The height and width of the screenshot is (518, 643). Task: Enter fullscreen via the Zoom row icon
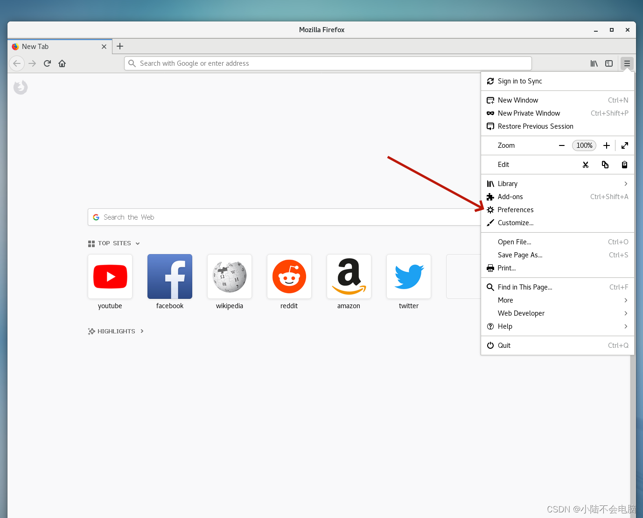coord(625,145)
